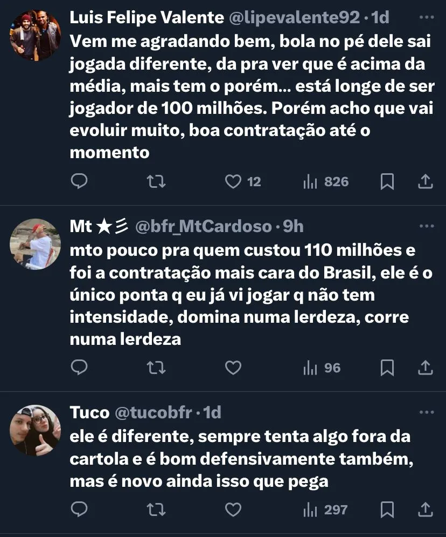
Task: Open more options on Tuco's tweet
Action: pos(426,412)
